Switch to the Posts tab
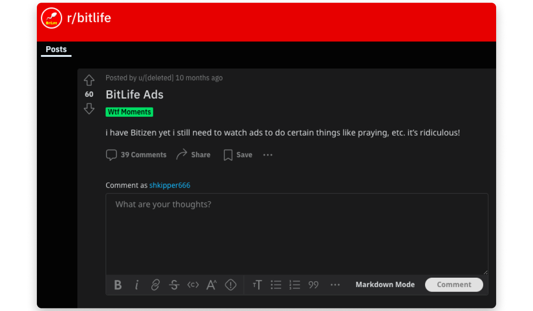 56,49
